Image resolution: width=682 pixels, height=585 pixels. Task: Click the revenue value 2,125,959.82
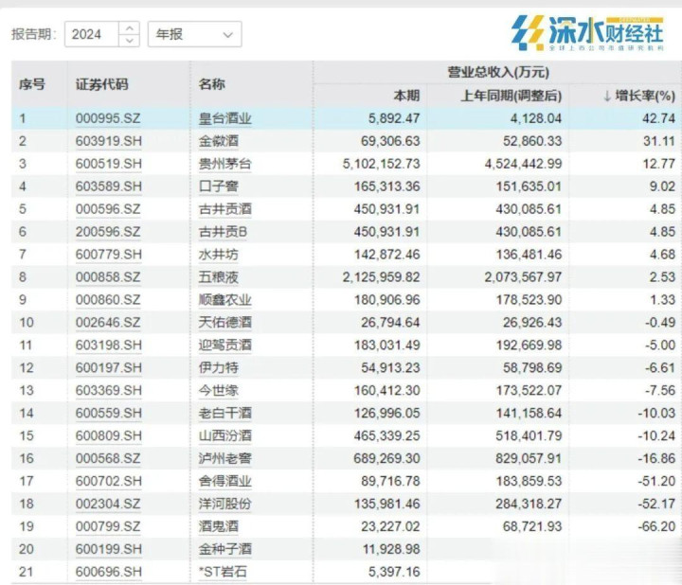point(381,276)
